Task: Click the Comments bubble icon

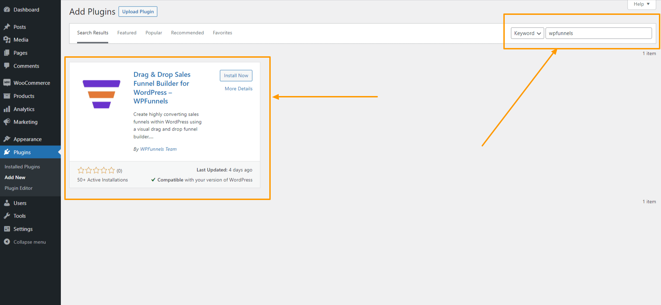Action: tap(7, 66)
